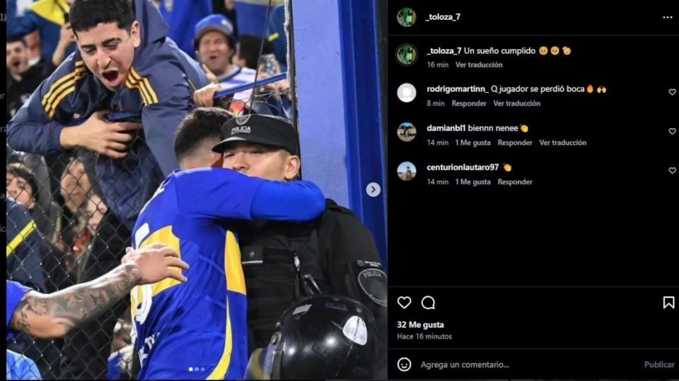Like the post with heart icon
The height and width of the screenshot is (381, 679).
pyautogui.click(x=404, y=303)
